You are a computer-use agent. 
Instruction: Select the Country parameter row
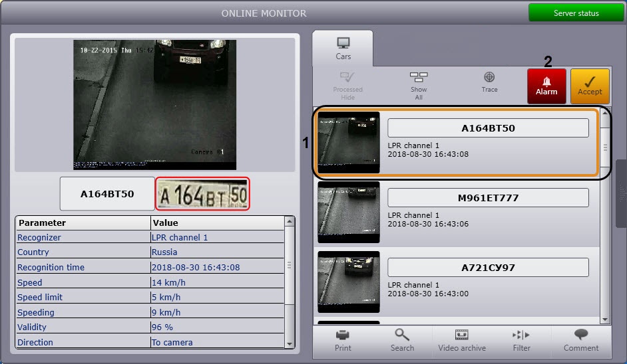pyautogui.click(x=150, y=252)
